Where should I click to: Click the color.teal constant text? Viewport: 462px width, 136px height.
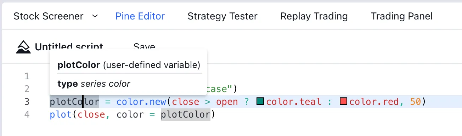(294, 102)
